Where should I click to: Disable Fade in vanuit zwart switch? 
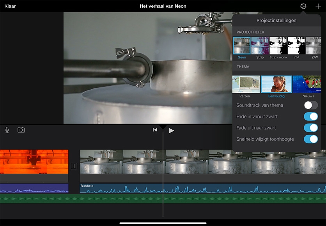pos(311,117)
